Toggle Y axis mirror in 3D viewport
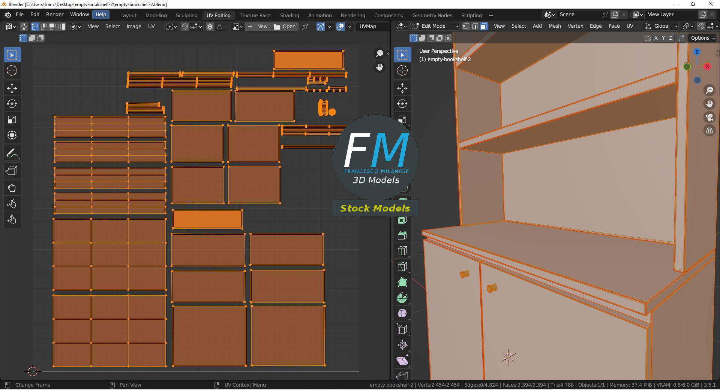The height and width of the screenshot is (390, 720). pyautogui.click(x=663, y=38)
